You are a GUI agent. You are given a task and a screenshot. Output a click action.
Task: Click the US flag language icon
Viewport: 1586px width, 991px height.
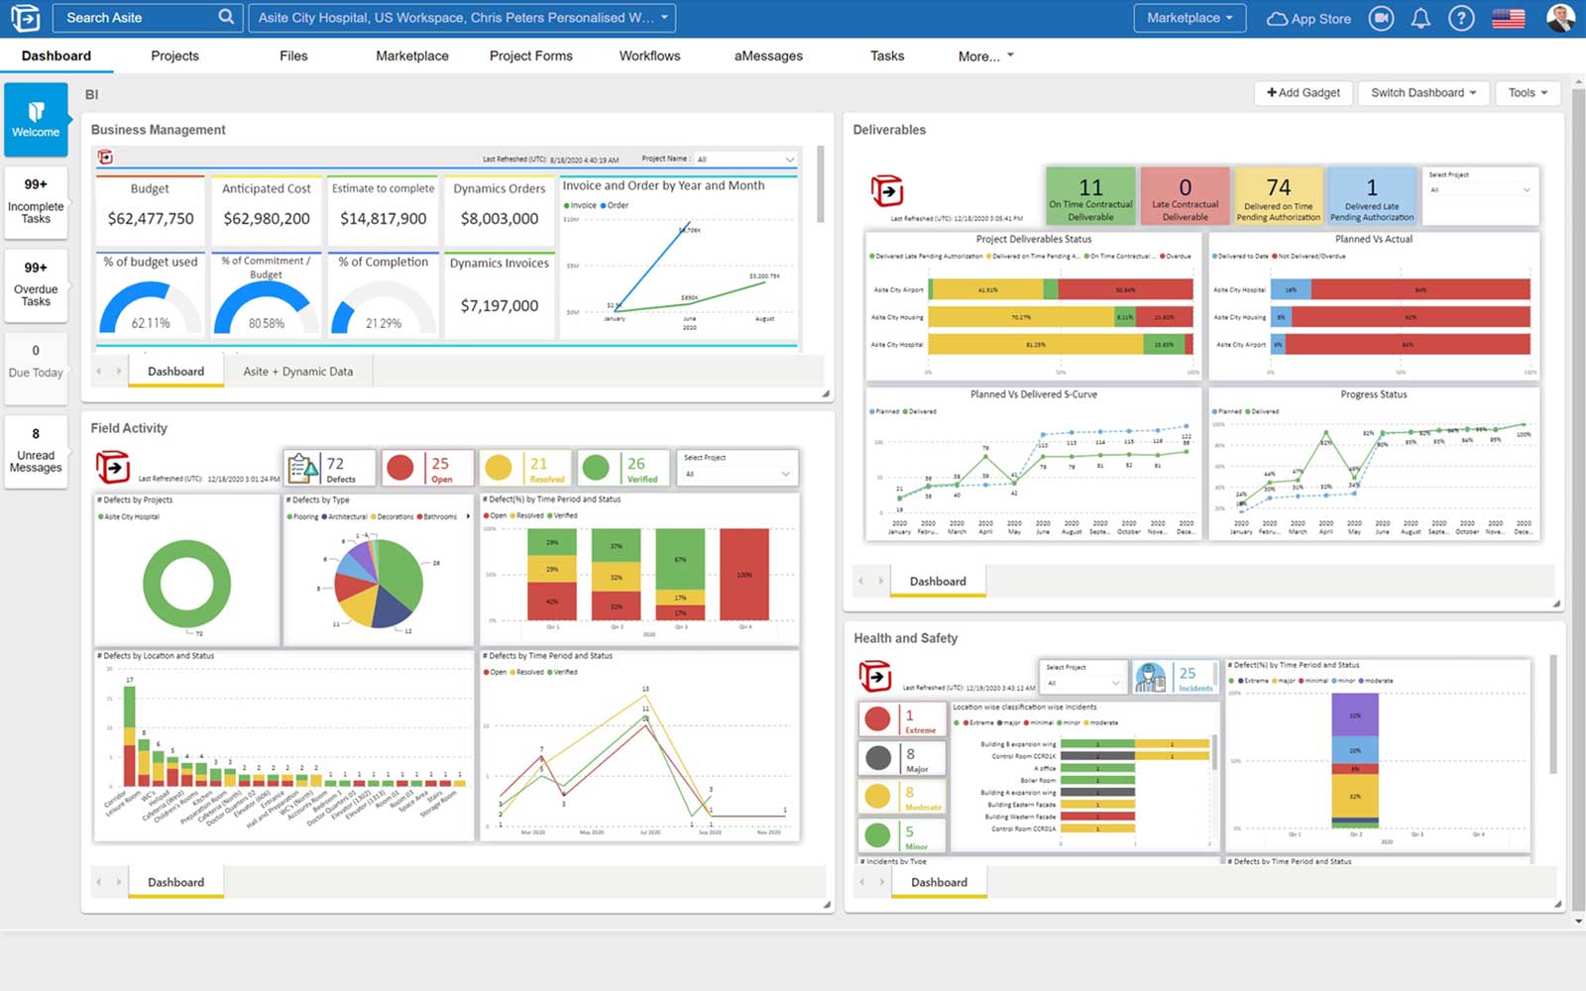[x=1508, y=18]
